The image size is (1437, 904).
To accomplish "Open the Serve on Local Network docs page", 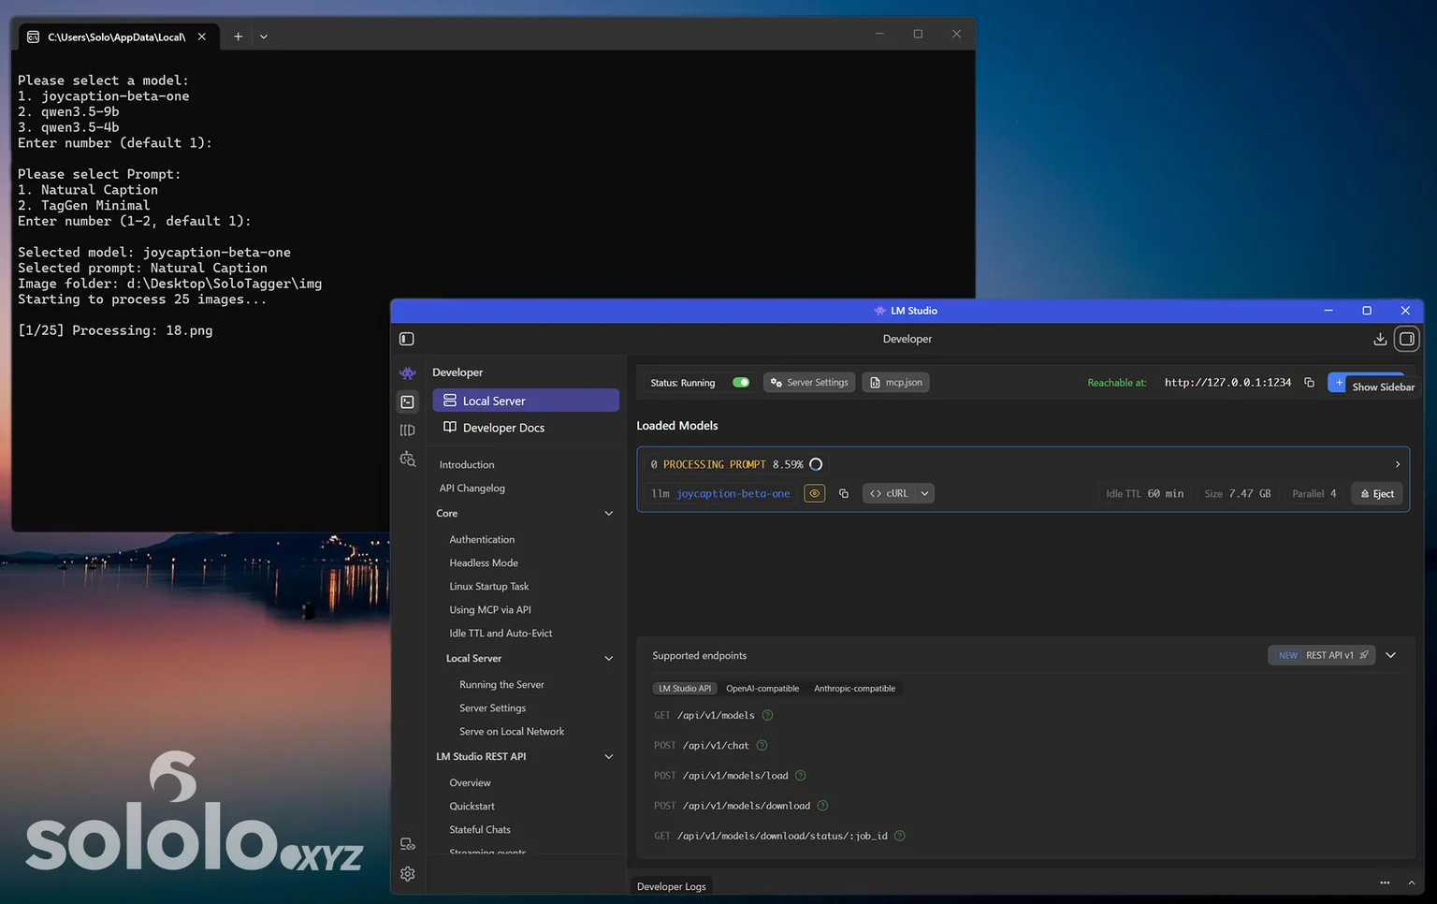I will click(512, 732).
